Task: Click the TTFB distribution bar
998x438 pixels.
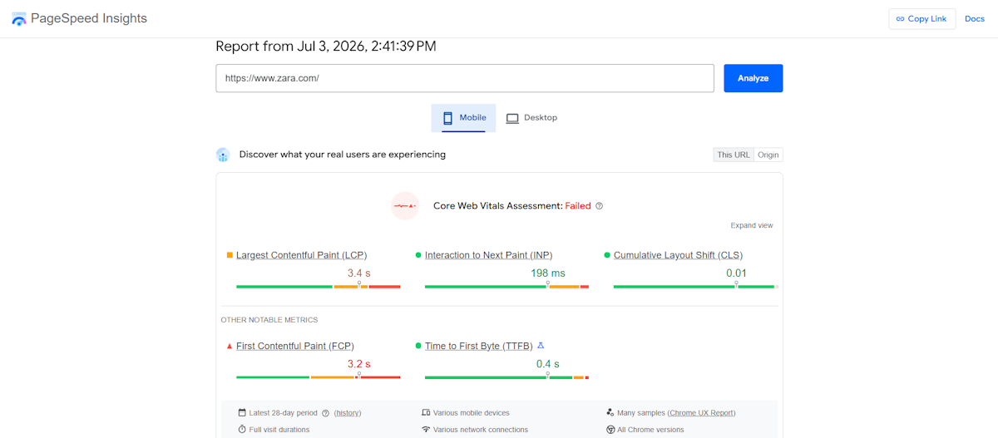Action: pyautogui.click(x=506, y=377)
